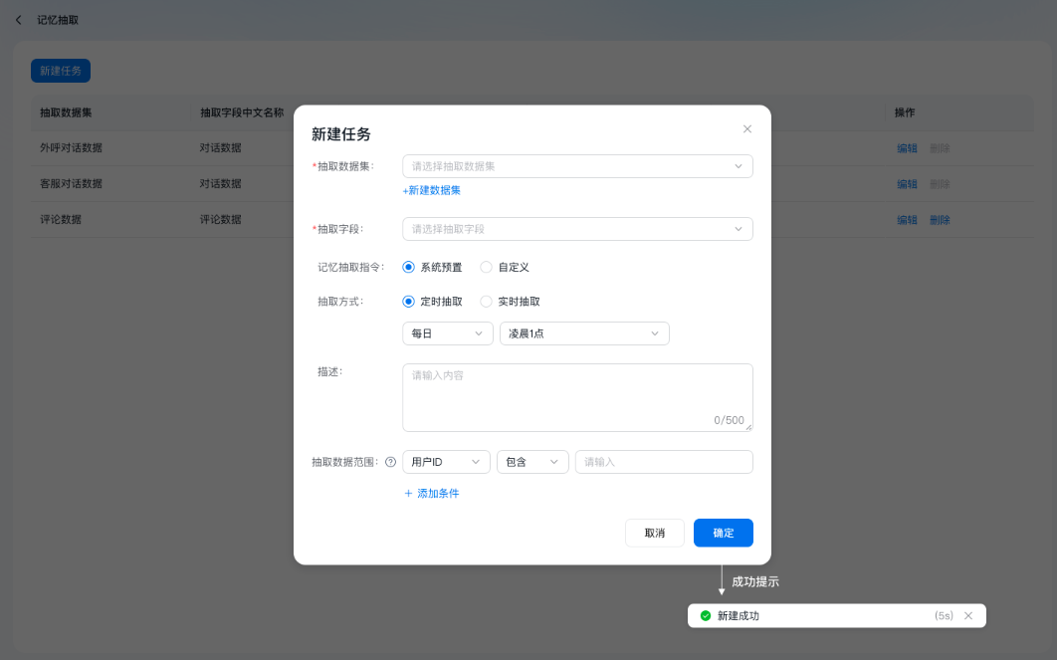Dismiss the 新建成功 notification
1057x660 pixels.
coord(968,615)
